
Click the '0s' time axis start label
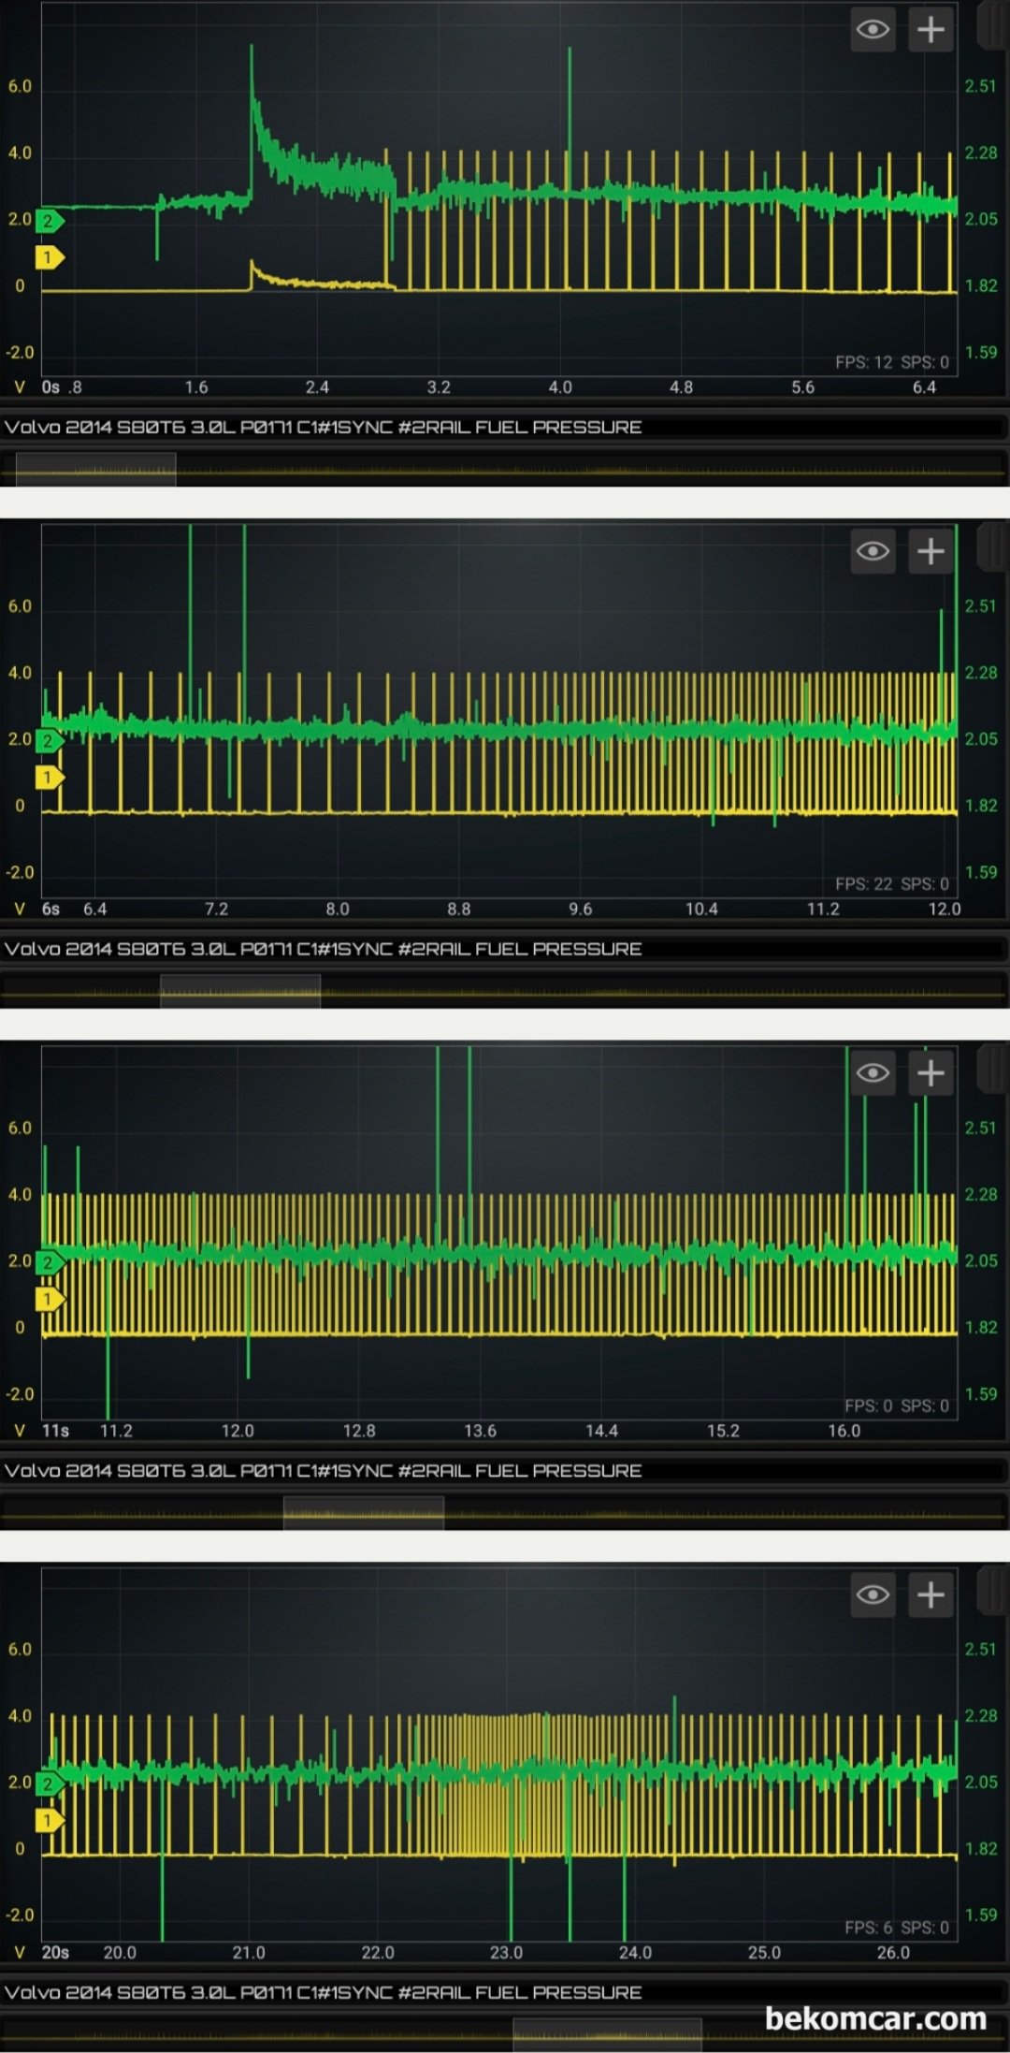tap(50, 387)
